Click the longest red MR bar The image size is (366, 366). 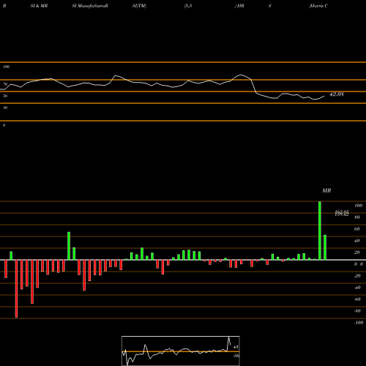coord(16,288)
